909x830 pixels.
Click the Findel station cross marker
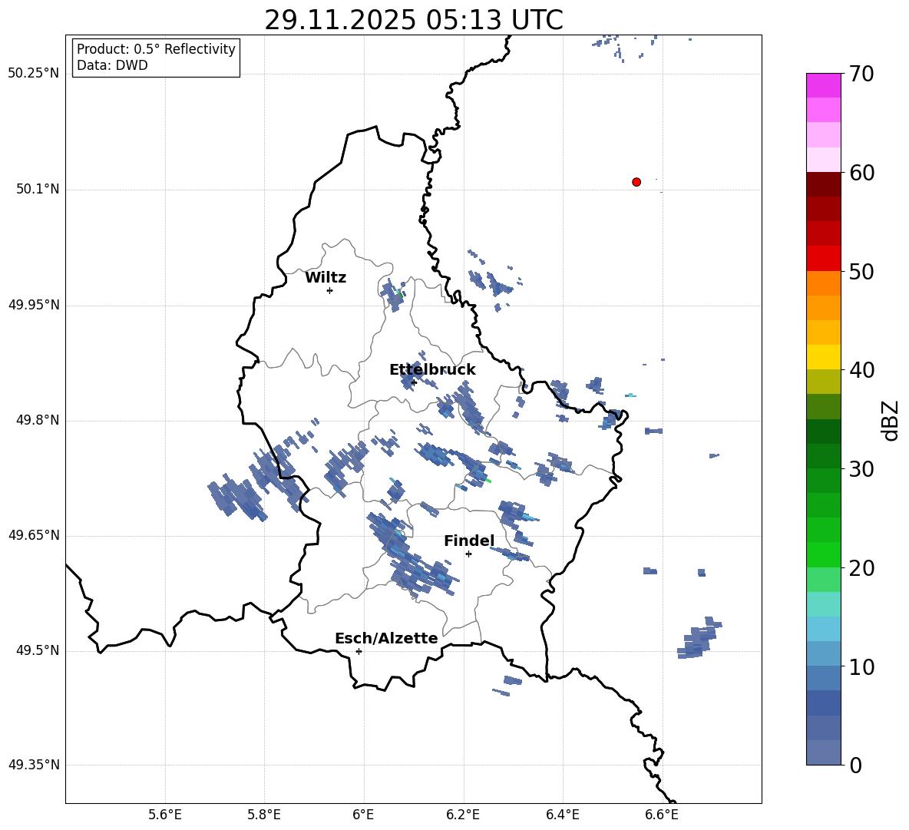468,554
